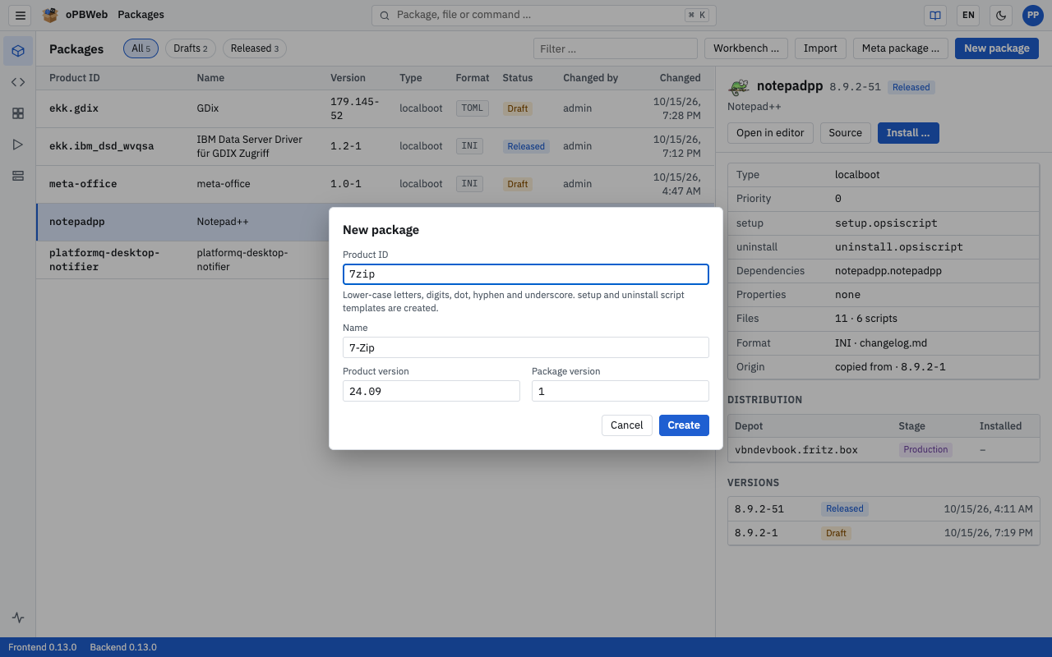Open the code editor sidebar icon
Image resolution: width=1052 pixels, height=657 pixels.
point(18,82)
